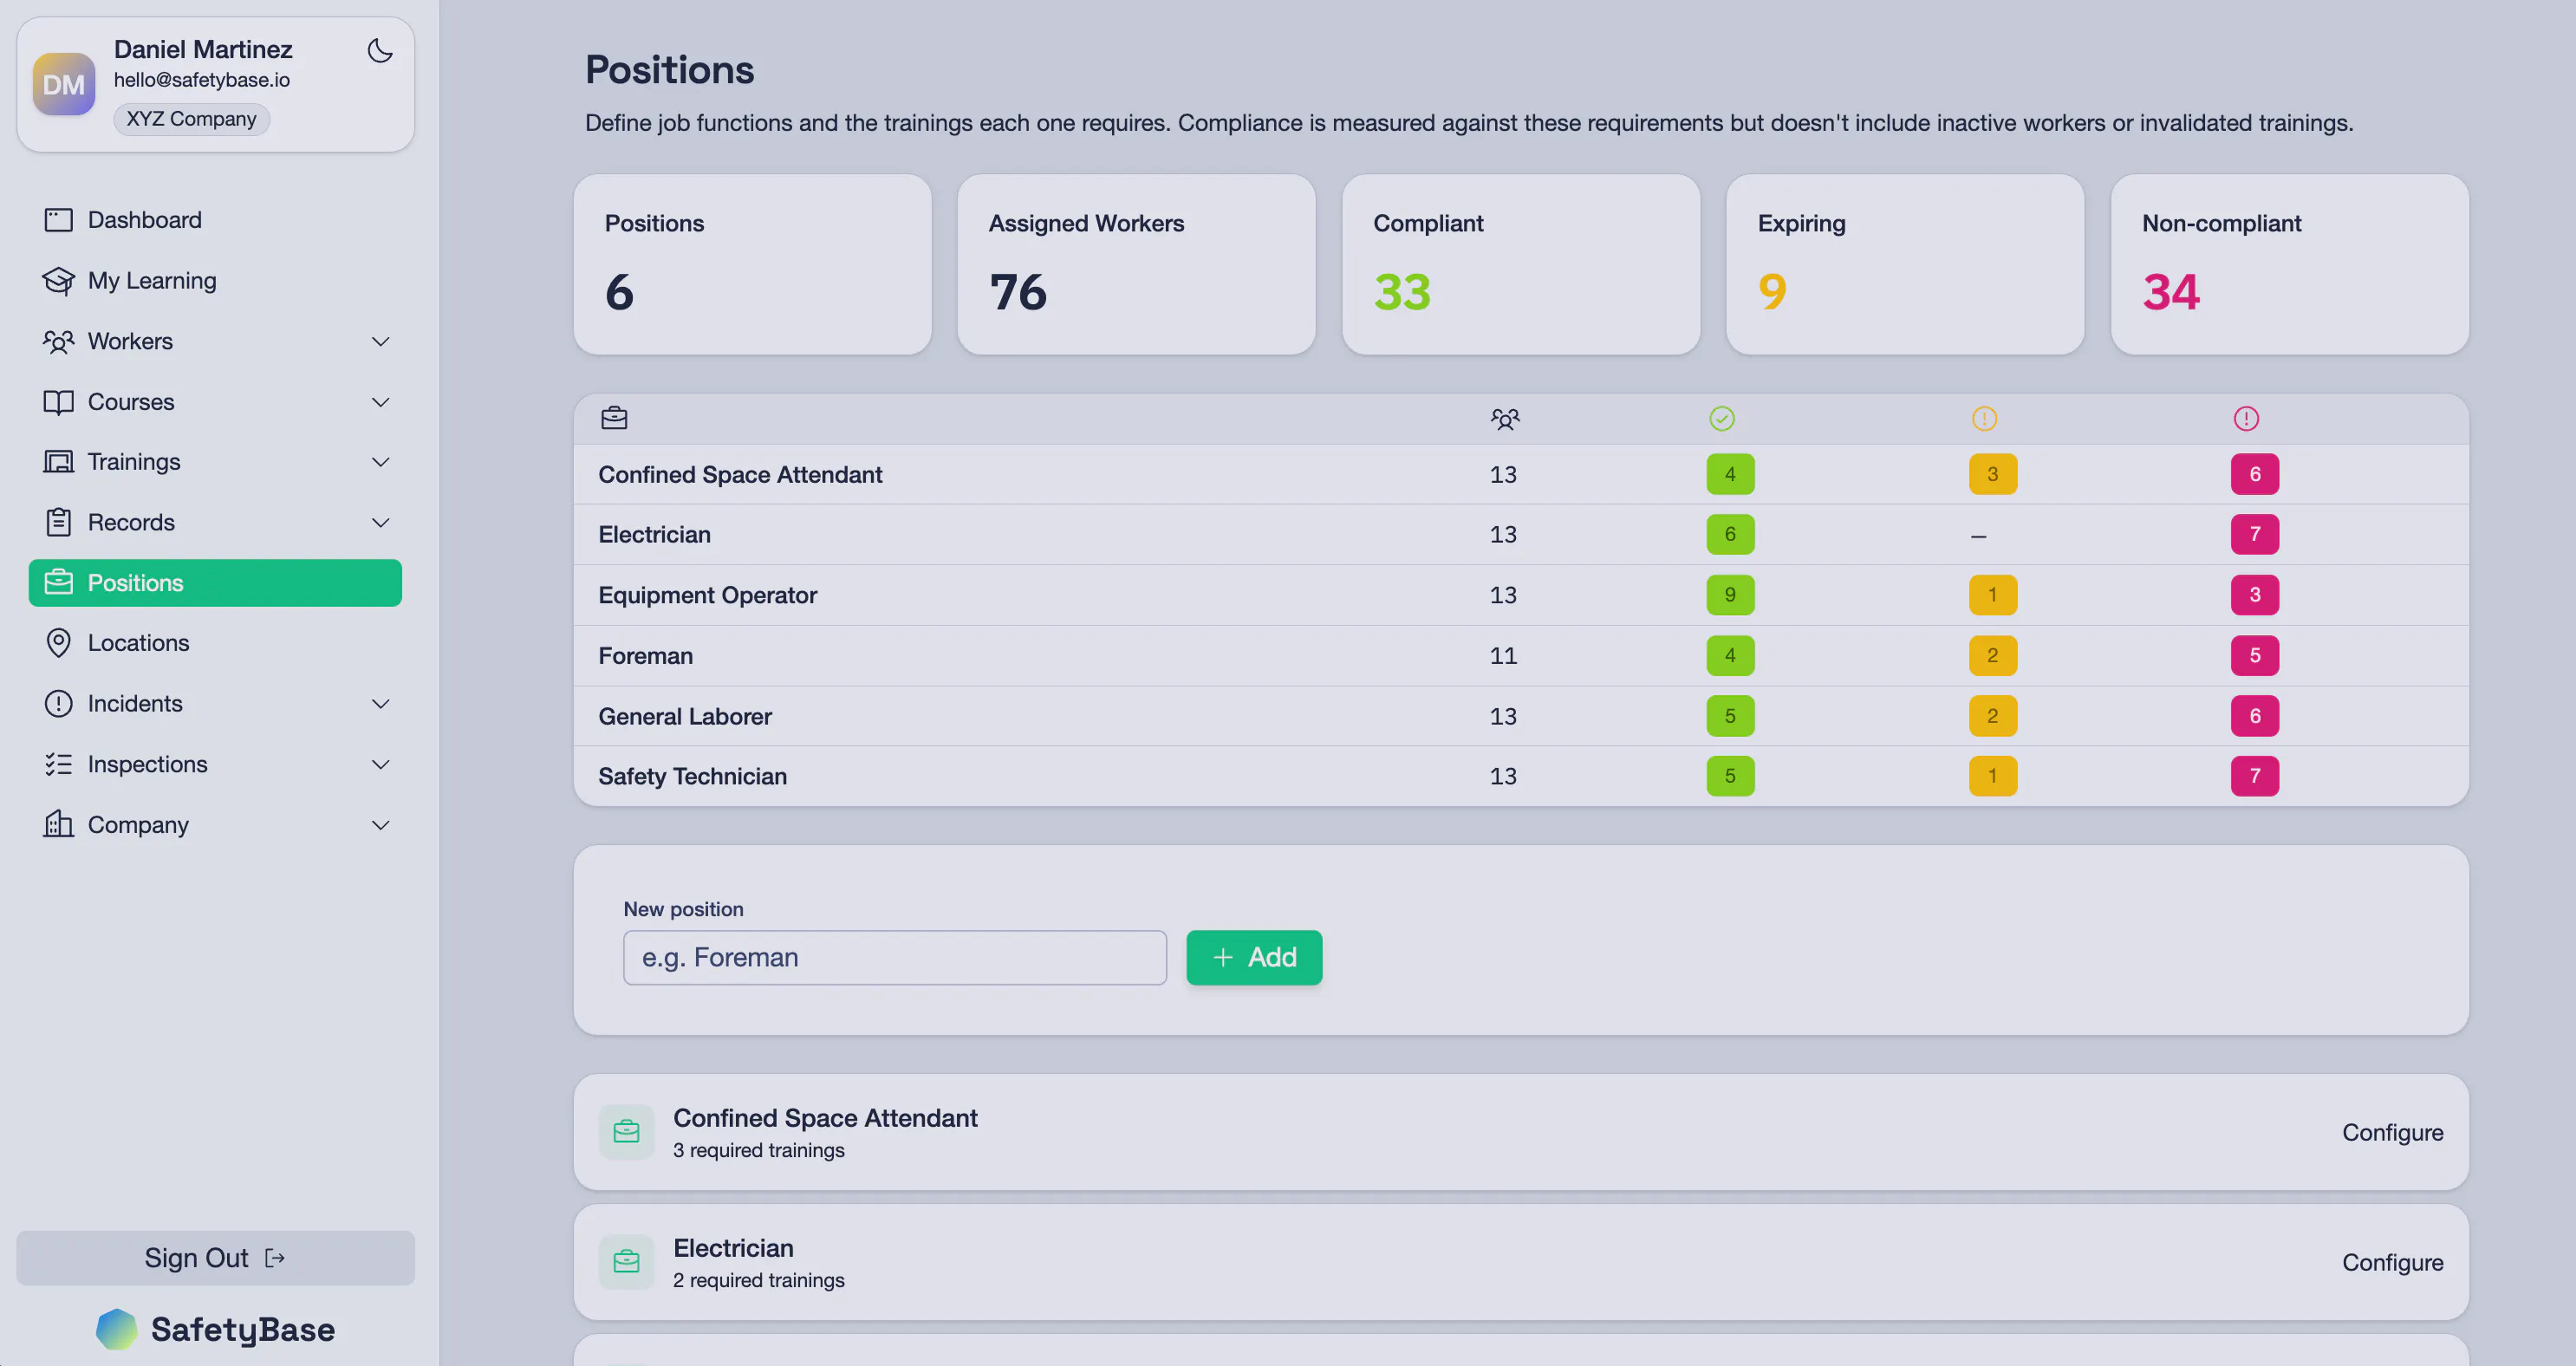This screenshot has width=2576, height=1366.
Task: Click the Trainings sidebar icon
Action: coord(58,462)
